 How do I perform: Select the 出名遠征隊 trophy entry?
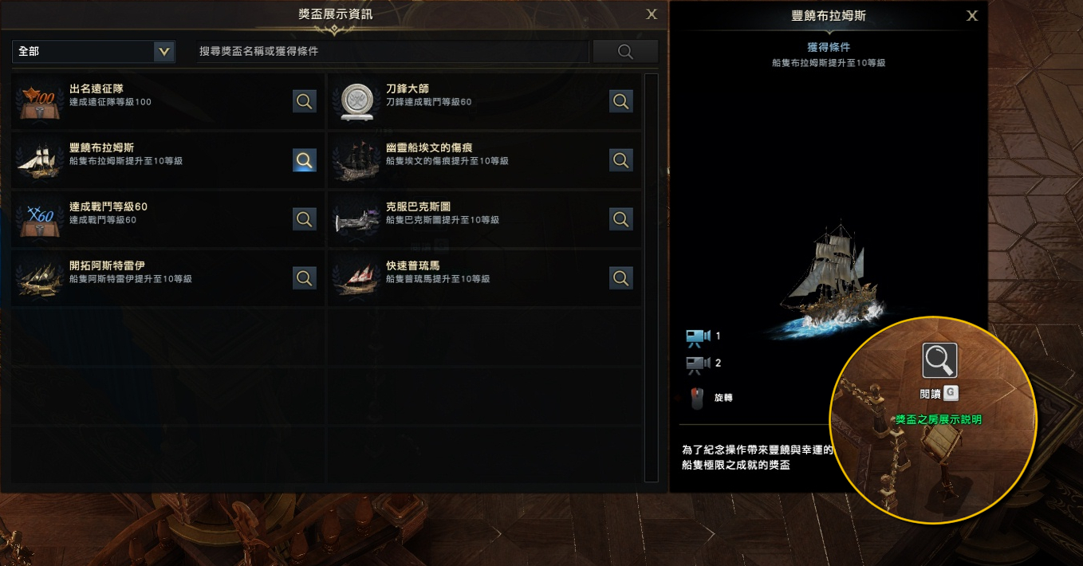click(167, 101)
